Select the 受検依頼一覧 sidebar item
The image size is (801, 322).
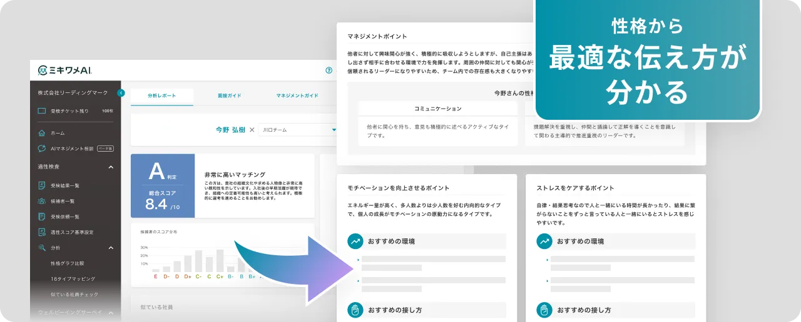[64, 217]
